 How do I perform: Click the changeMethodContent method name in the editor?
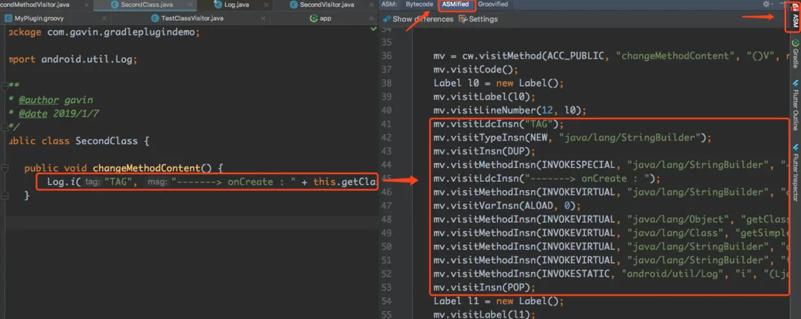click(x=147, y=168)
